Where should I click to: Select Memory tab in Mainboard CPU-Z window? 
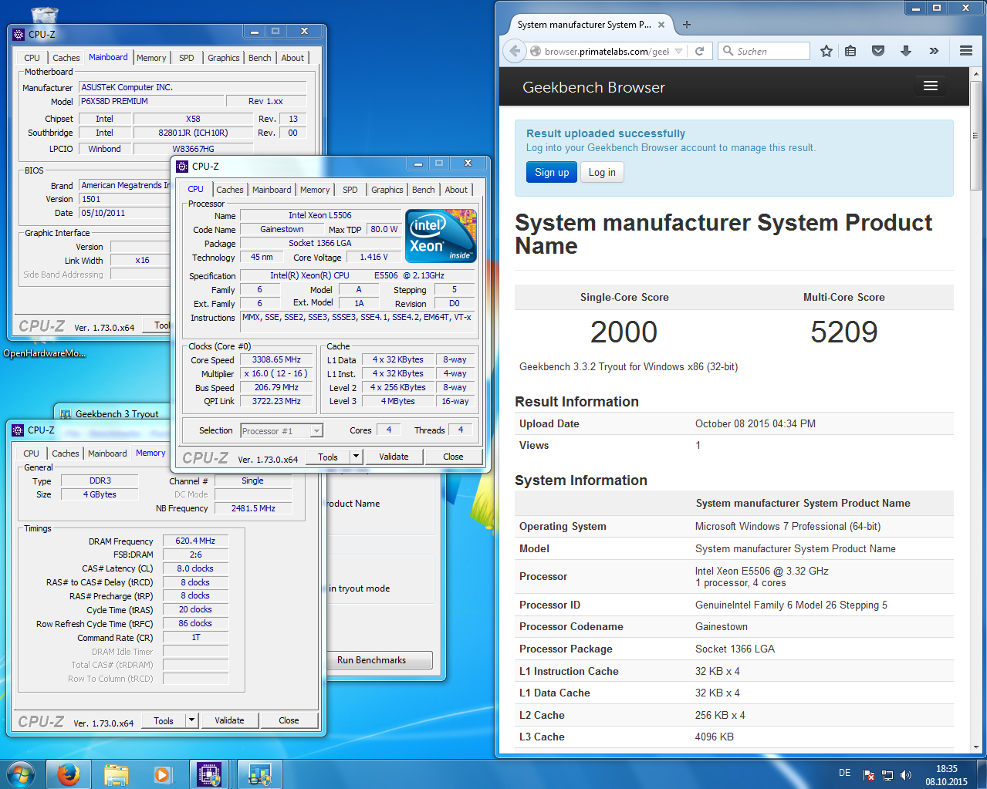(x=151, y=58)
